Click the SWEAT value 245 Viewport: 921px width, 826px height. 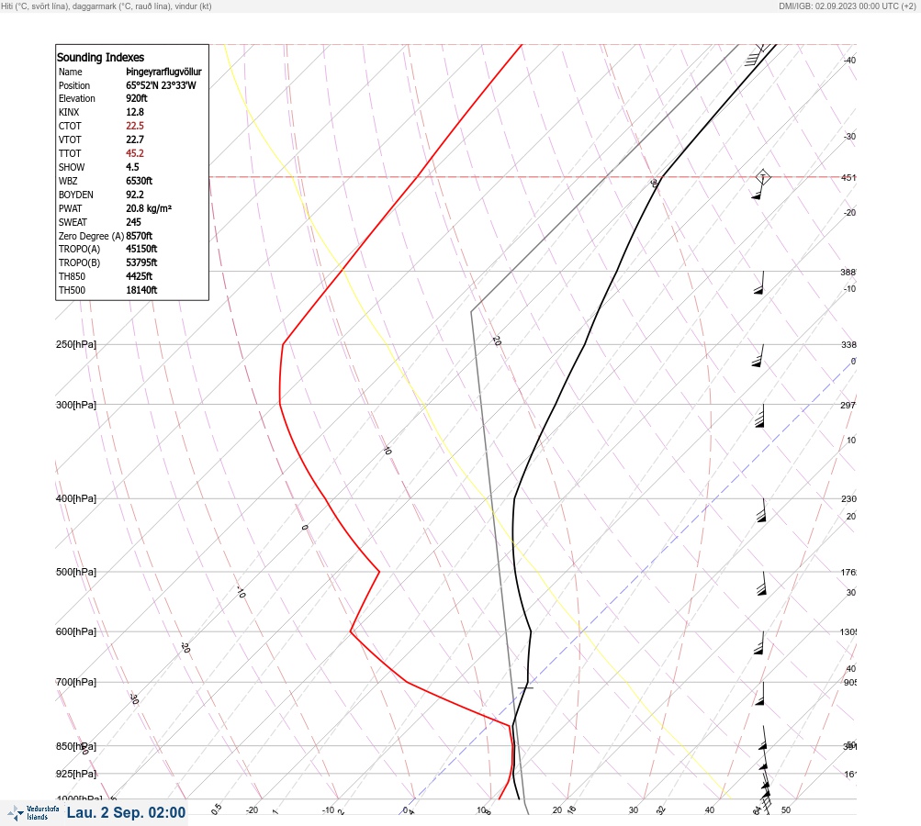click(133, 222)
